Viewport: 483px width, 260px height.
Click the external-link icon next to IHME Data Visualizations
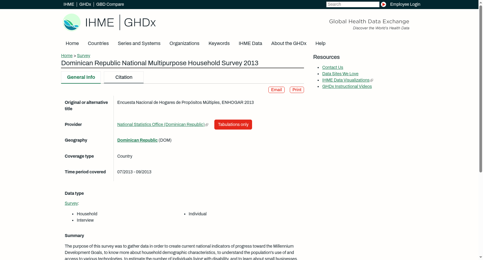pos(372,80)
